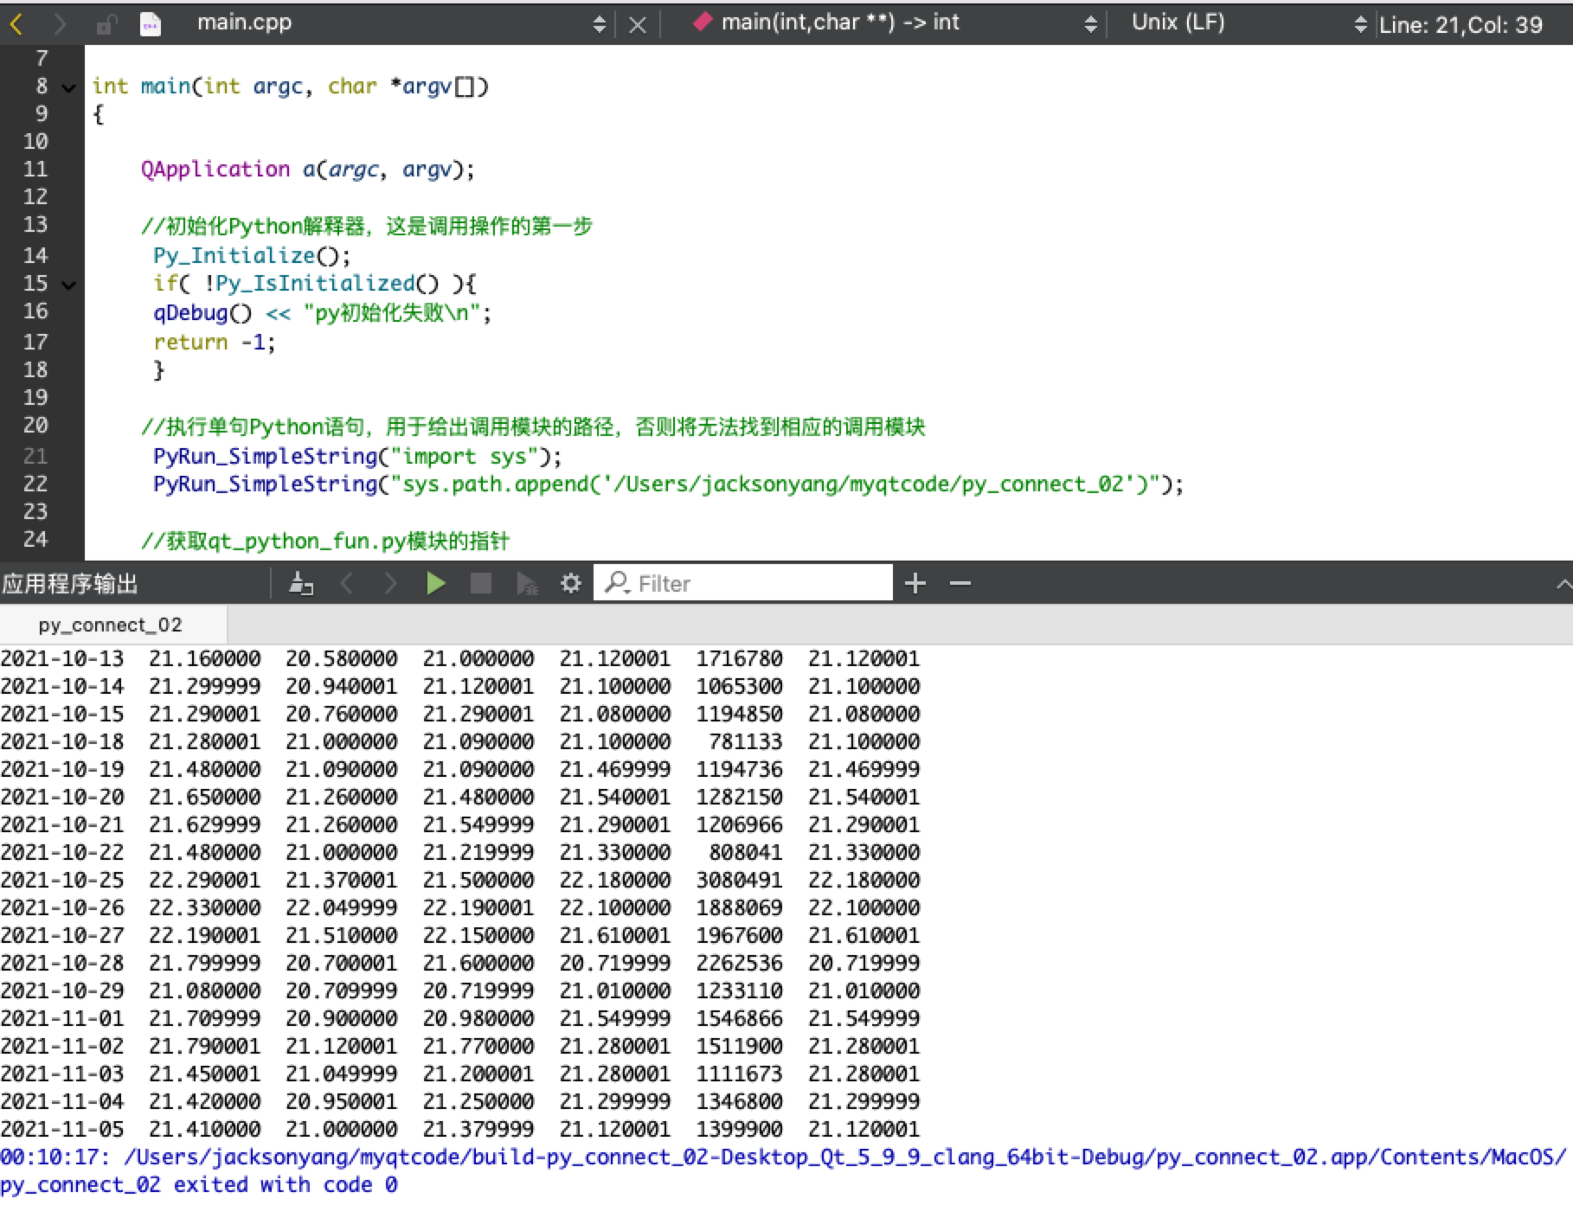Go back in editor navigation history
The image size is (1573, 1218).
pyautogui.click(x=16, y=24)
